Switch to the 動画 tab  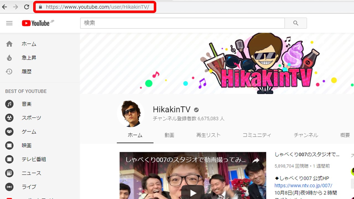click(x=169, y=135)
